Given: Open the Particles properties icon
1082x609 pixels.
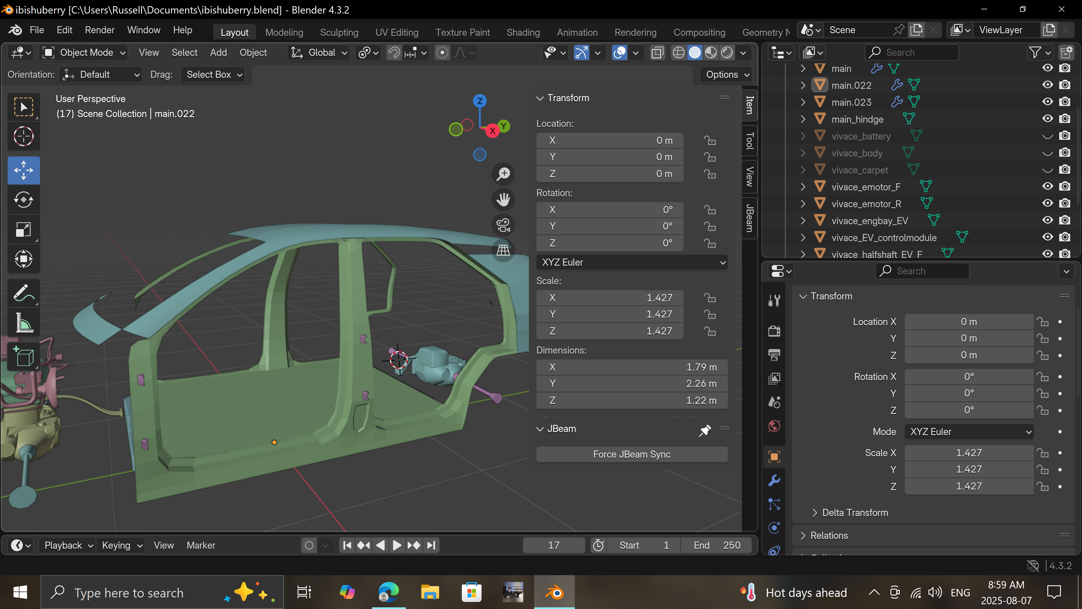Looking at the screenshot, I should pos(774,504).
